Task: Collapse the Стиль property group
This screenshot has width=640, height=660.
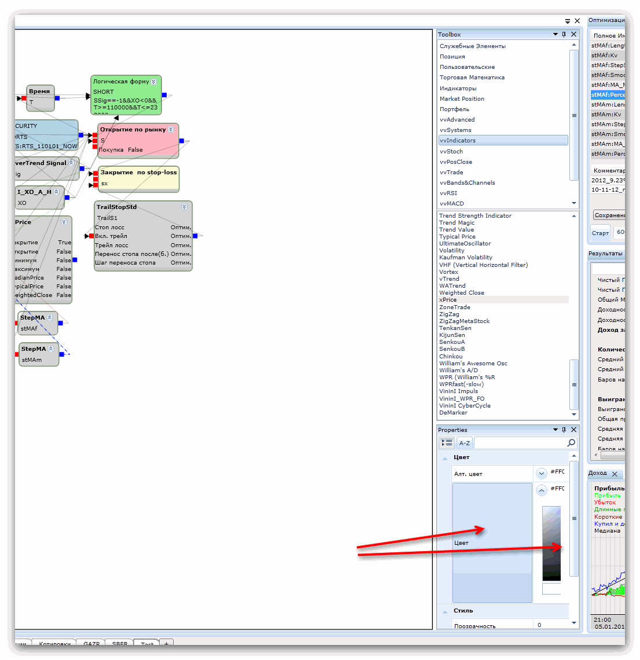Action: 445,612
